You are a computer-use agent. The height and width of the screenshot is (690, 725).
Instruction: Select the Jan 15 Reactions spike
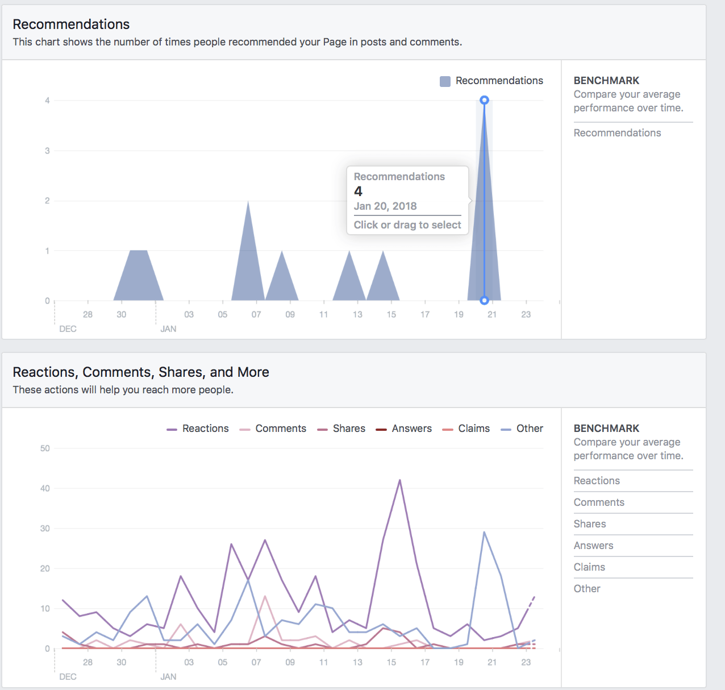[x=399, y=480]
